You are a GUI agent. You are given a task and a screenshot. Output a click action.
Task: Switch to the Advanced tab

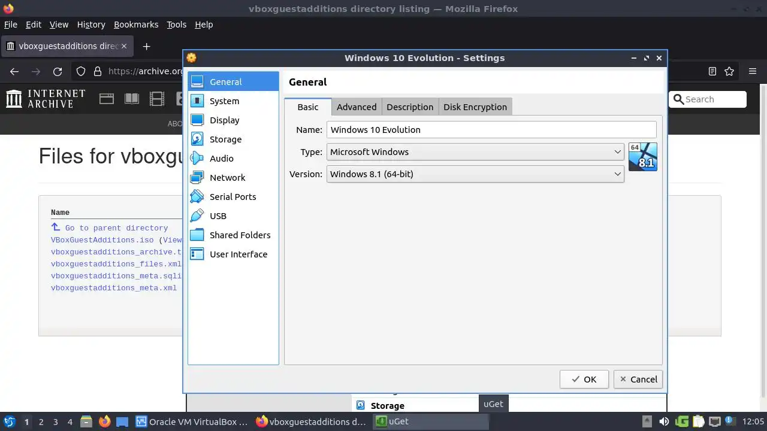point(357,107)
